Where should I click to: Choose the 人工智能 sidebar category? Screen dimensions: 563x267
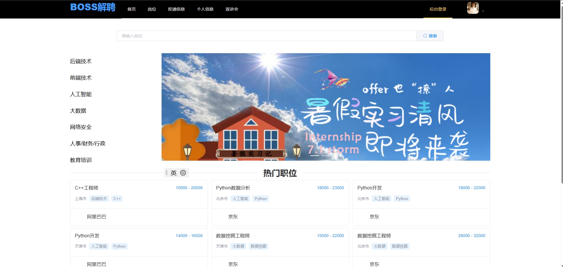point(81,94)
